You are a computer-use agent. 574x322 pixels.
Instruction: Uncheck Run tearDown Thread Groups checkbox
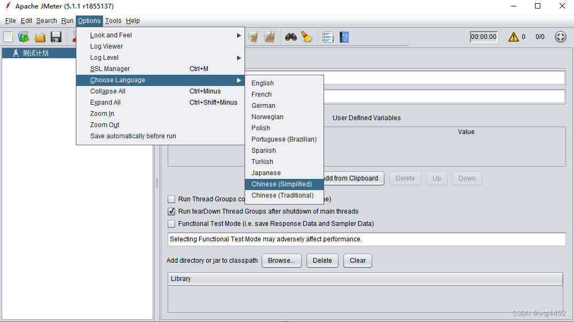(171, 211)
